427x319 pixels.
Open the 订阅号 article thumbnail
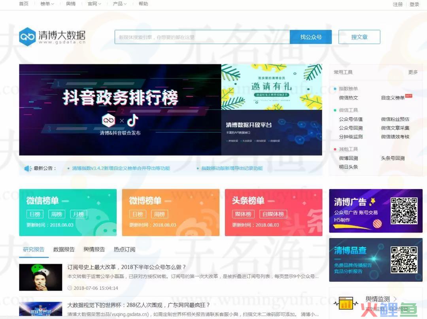click(41, 277)
